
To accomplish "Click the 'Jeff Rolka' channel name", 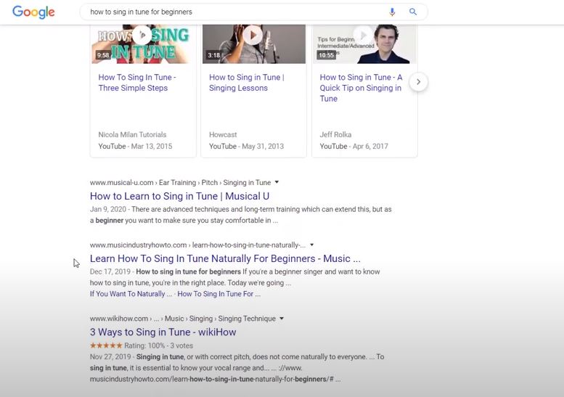I will pos(335,134).
